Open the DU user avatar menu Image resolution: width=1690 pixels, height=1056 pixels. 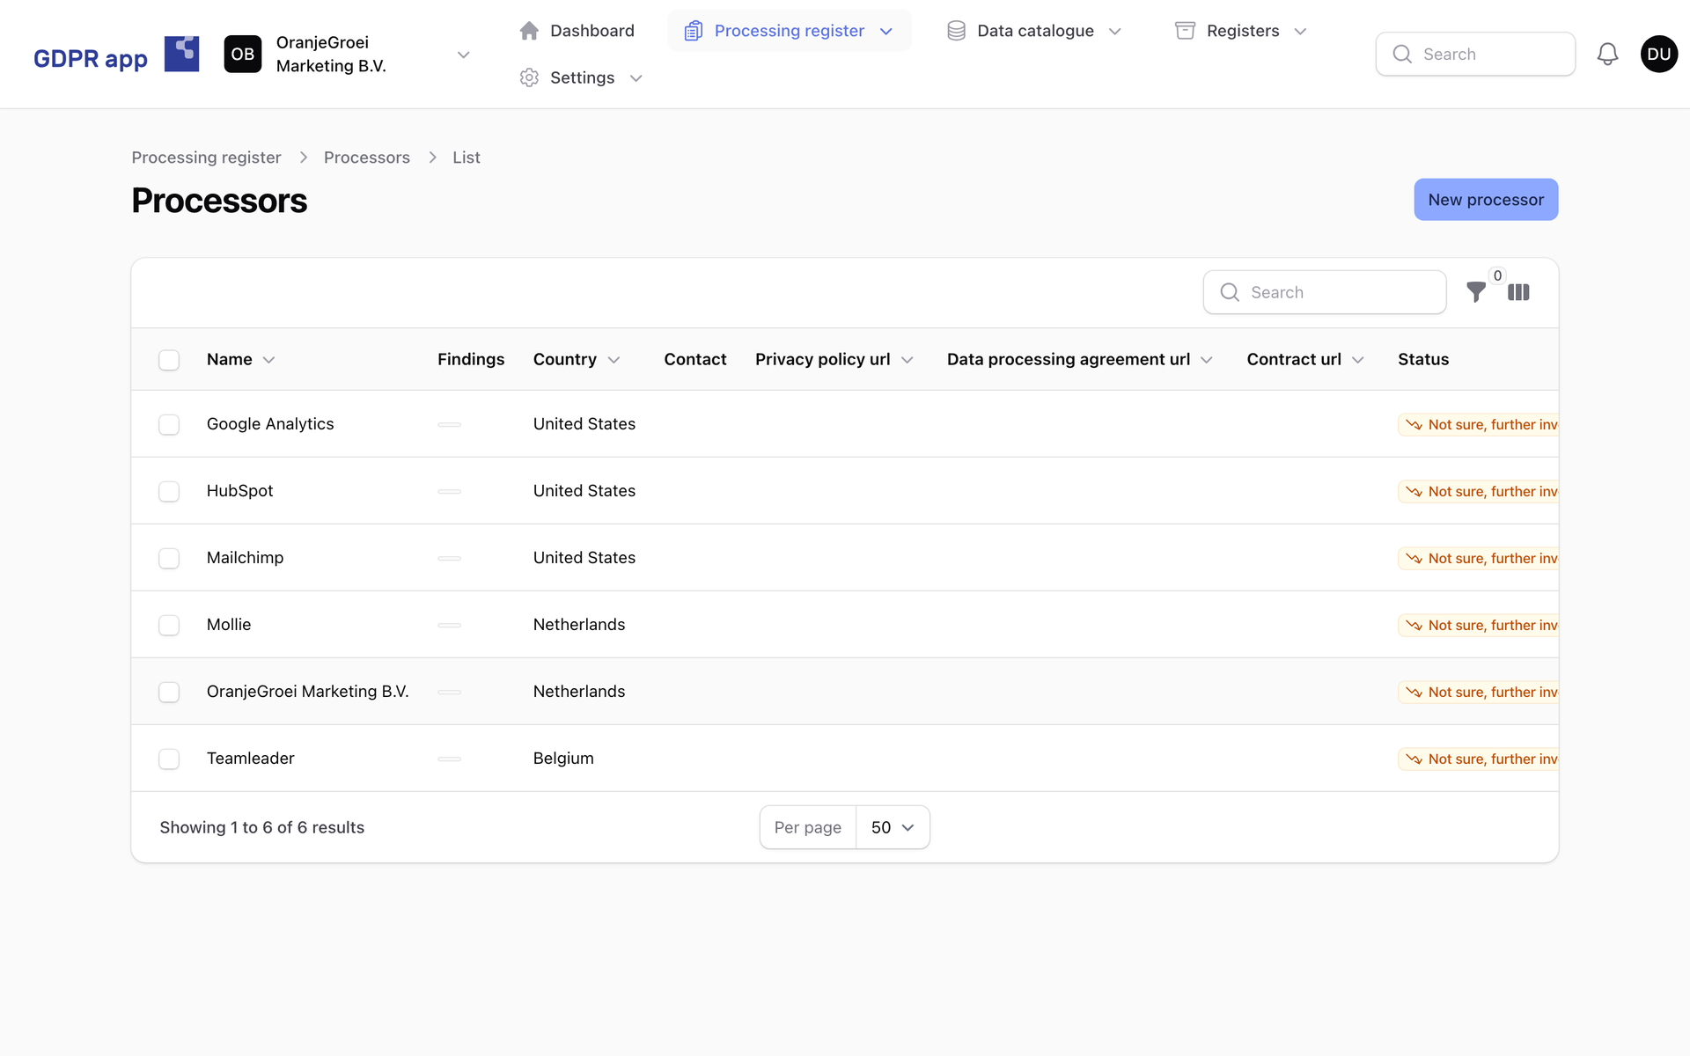1659,54
